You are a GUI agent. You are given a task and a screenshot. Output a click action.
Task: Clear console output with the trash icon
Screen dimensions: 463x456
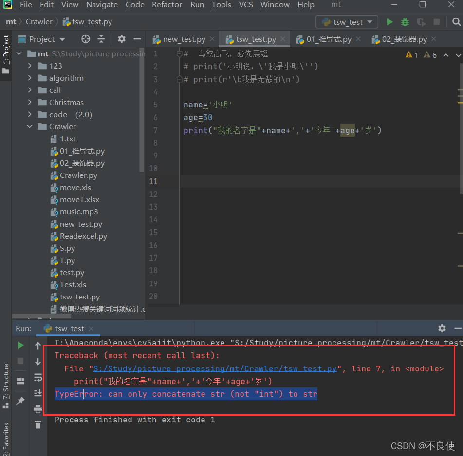tap(38, 424)
